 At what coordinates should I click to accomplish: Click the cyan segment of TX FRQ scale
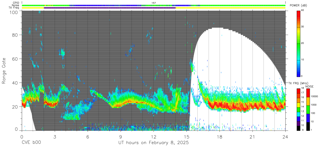coord(299,114)
